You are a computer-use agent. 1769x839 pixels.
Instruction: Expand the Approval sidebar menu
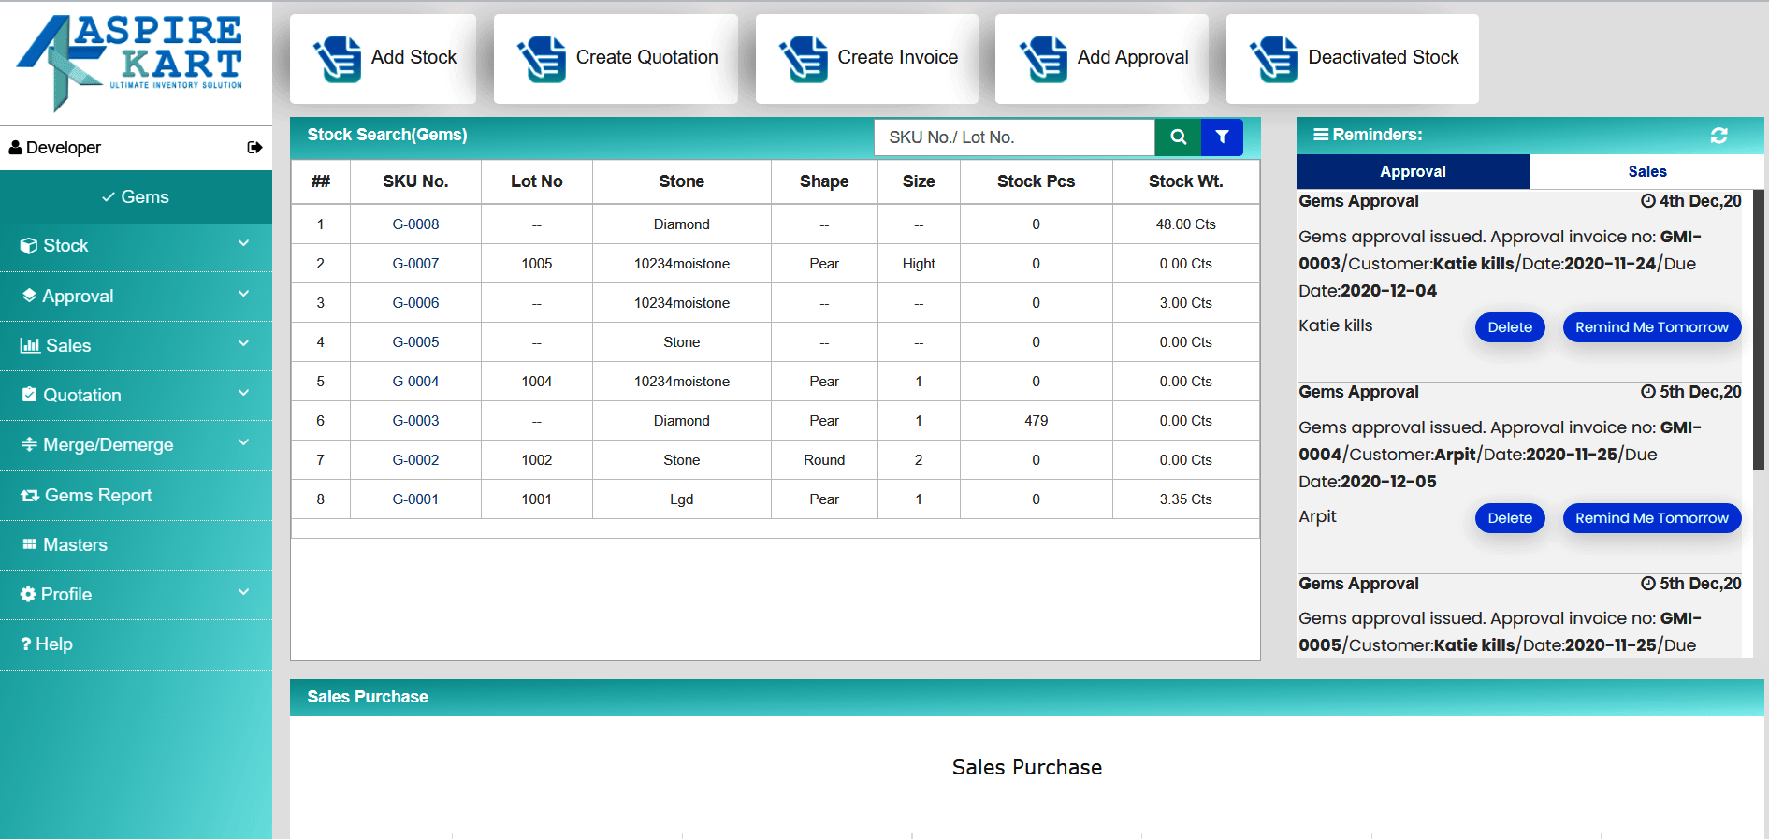pyautogui.click(x=136, y=296)
